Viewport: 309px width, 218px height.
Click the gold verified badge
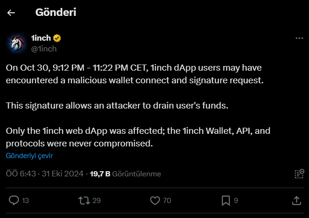58,38
